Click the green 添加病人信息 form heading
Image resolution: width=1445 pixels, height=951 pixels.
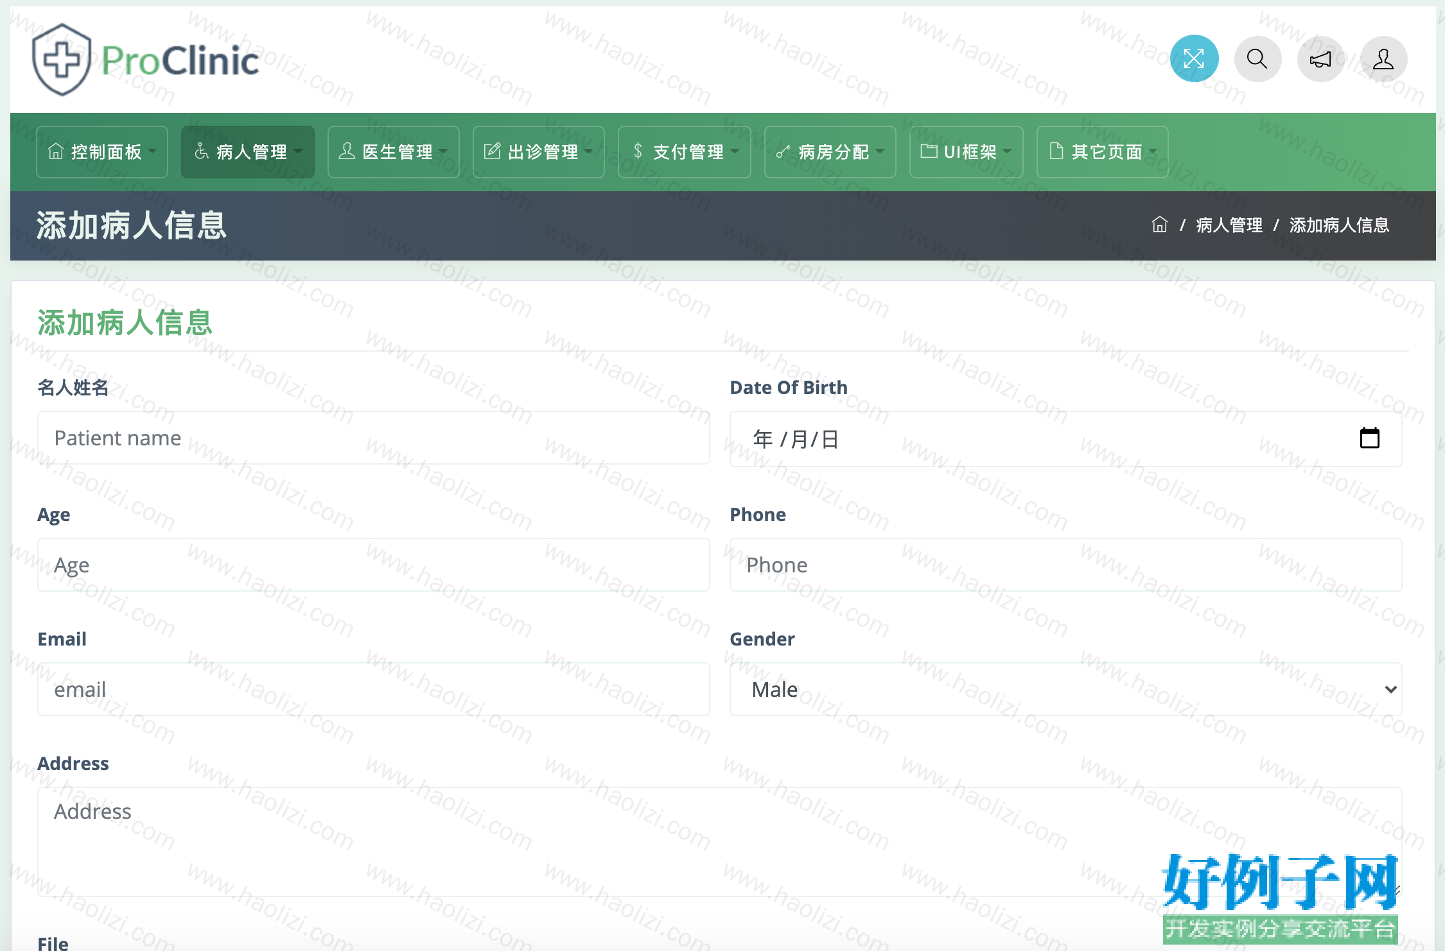[x=125, y=322]
